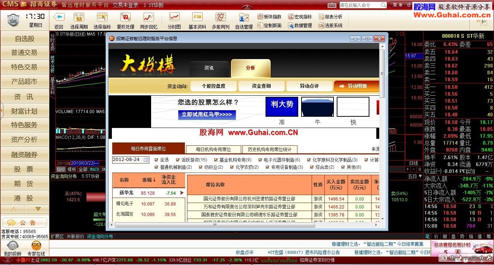Toggle the 全选 checkbox
The height and width of the screenshot is (265, 494).
pos(156,160)
